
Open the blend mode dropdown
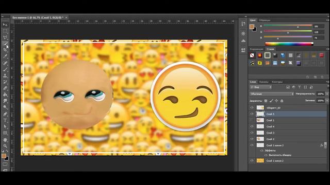272,94
